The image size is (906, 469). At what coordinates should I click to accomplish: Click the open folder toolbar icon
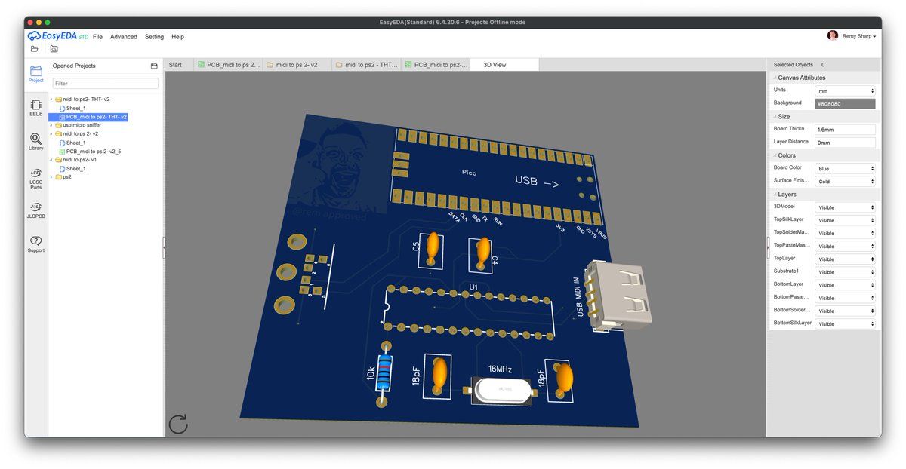[34, 49]
